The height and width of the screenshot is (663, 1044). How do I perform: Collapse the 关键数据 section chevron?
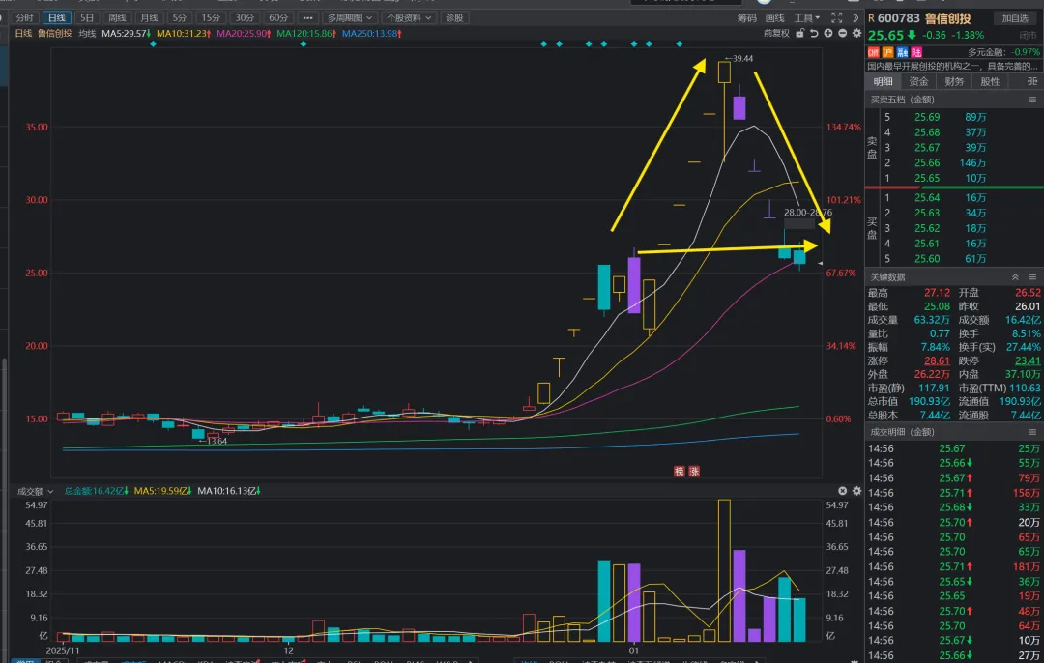[x=1015, y=277]
